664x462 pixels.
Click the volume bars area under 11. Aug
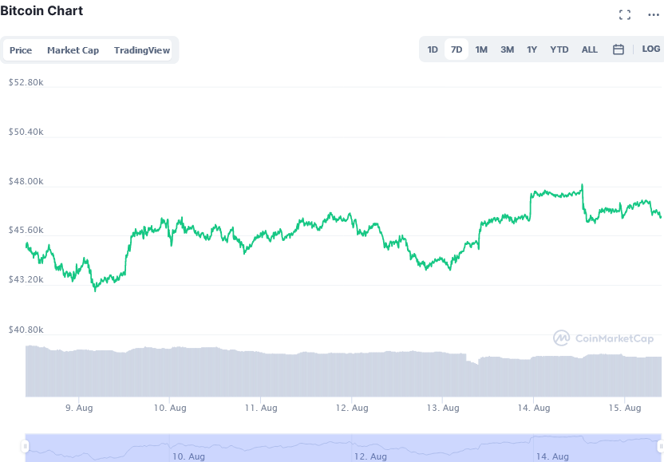point(261,374)
